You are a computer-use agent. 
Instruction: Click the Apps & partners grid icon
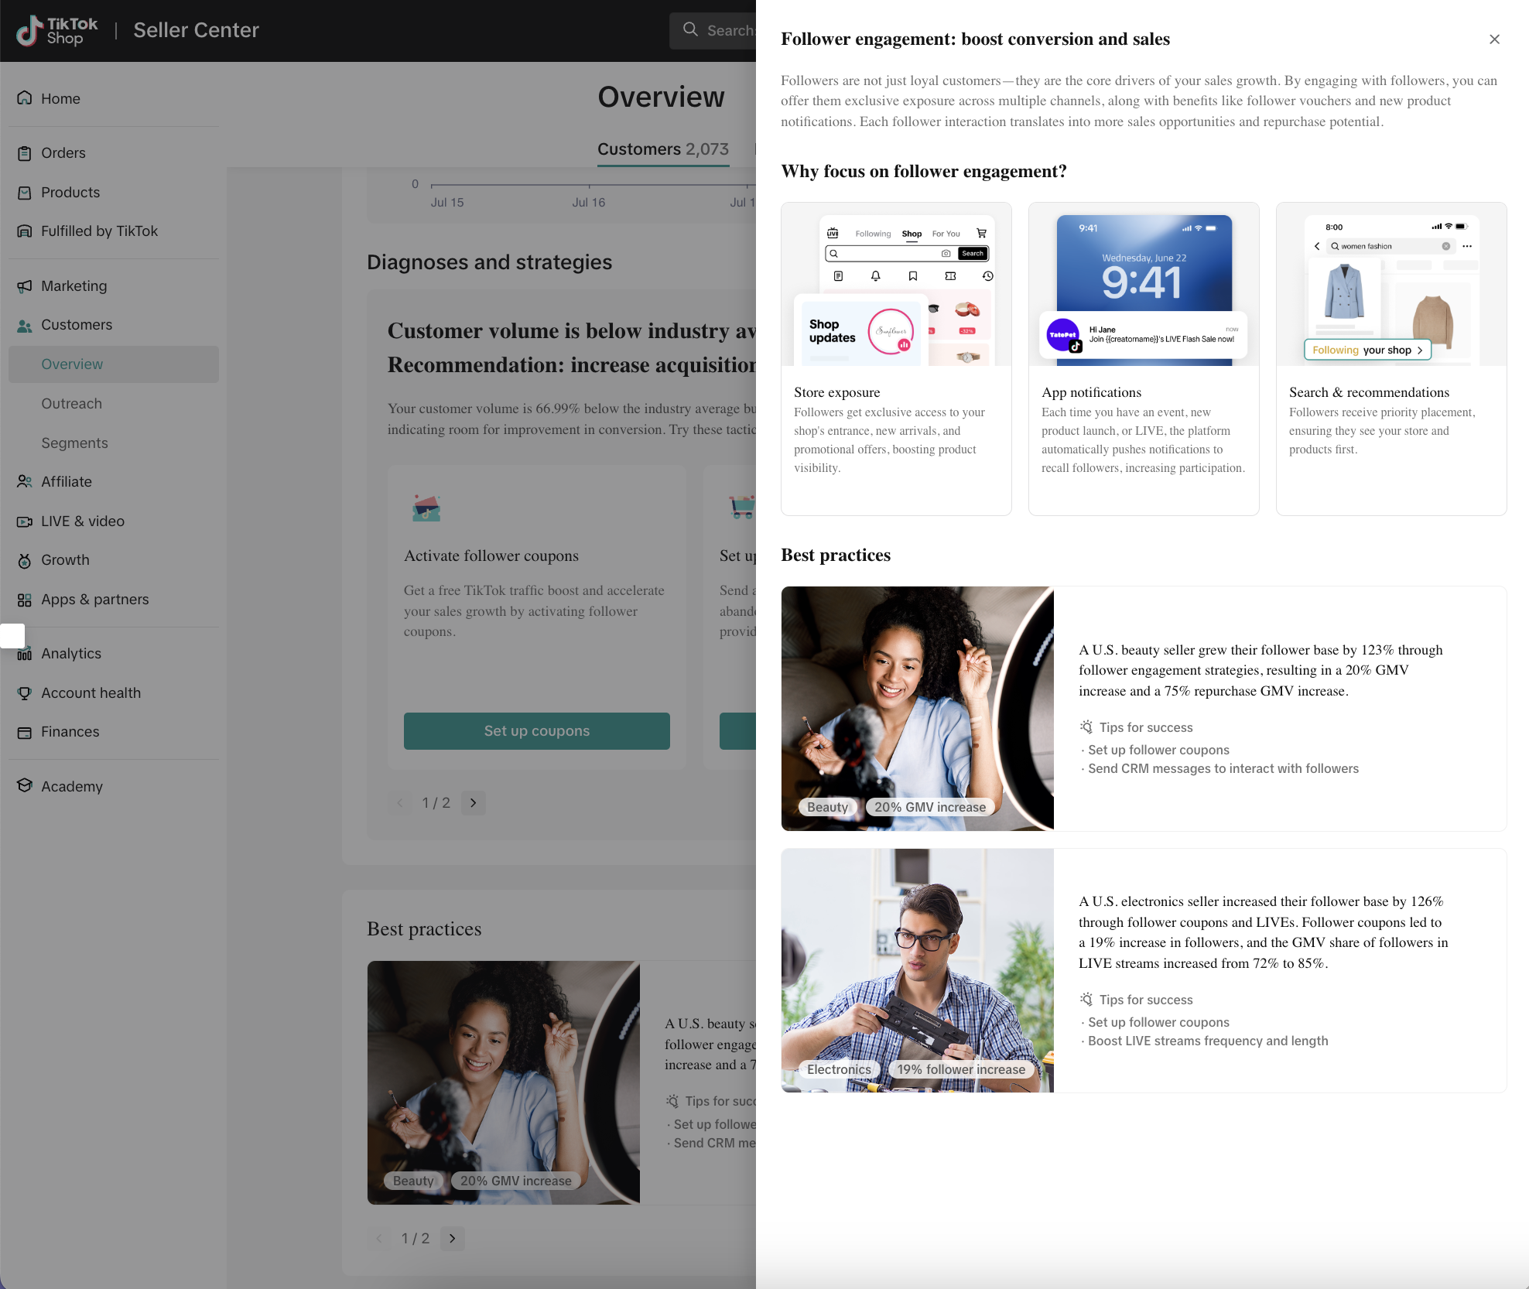coord(25,600)
